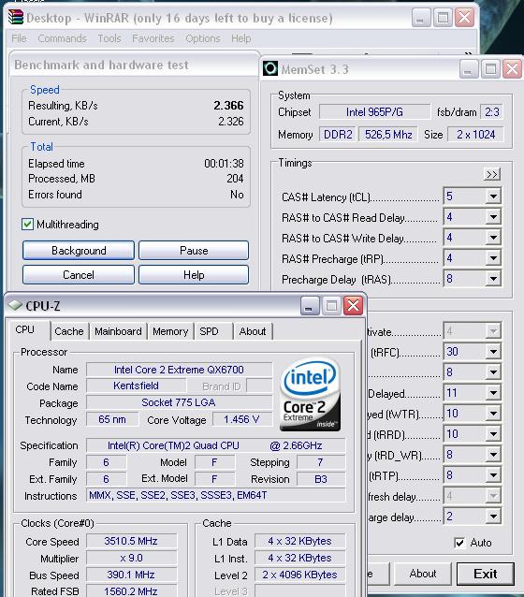The width and height of the screenshot is (524, 597).
Task: Click the Intel Core 2 Extreme logo
Action: 310,395
